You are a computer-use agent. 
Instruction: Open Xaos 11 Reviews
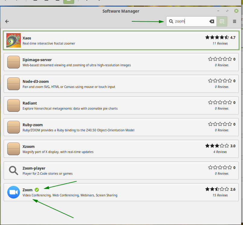pyautogui.click(x=220, y=43)
